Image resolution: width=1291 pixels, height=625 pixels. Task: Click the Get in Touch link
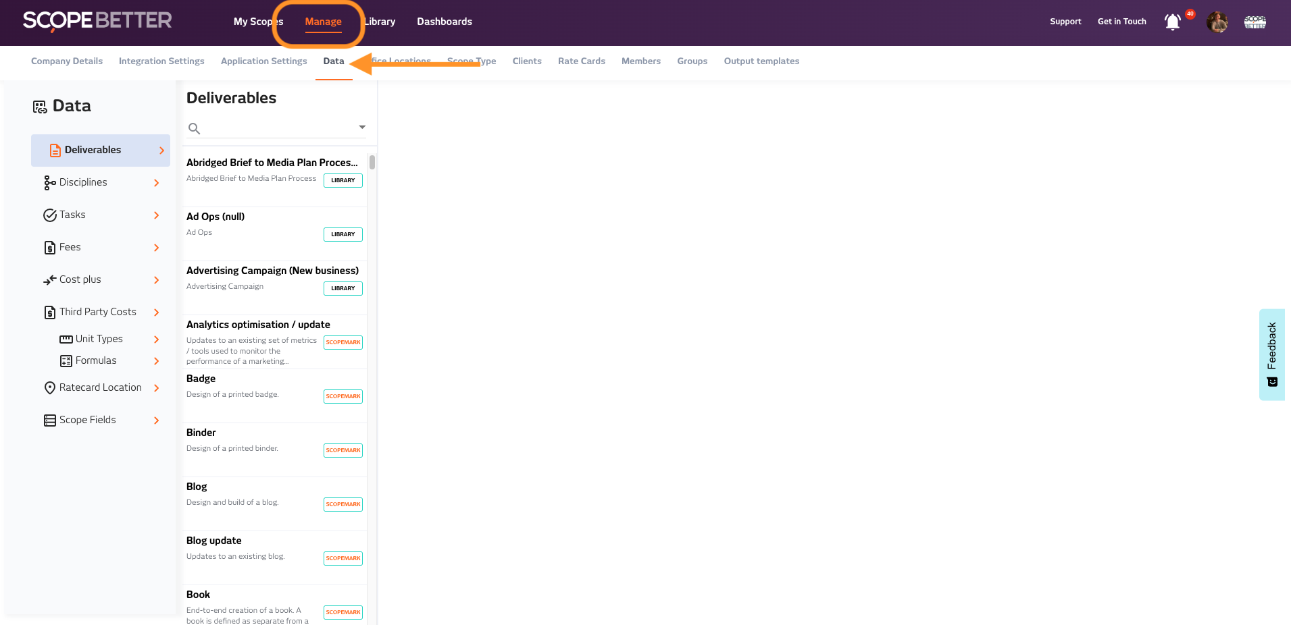(x=1121, y=22)
